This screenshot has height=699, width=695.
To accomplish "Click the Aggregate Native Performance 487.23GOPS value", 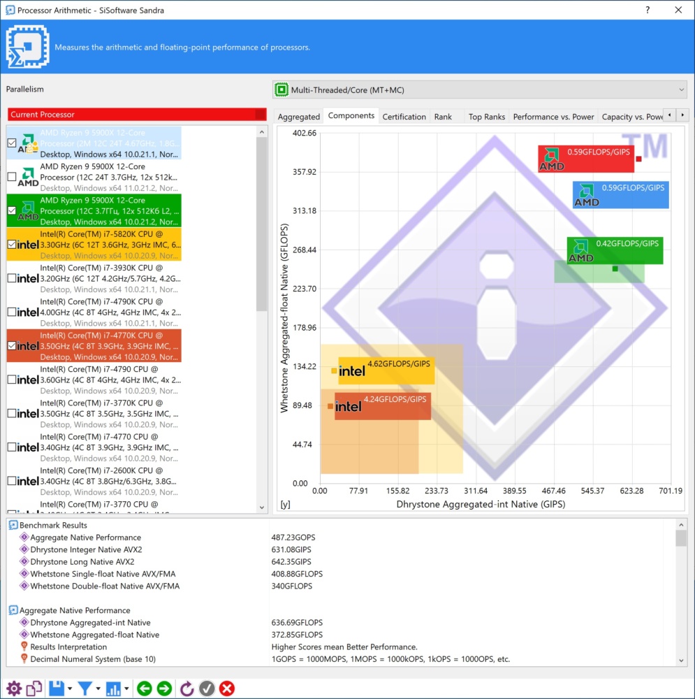I will [293, 537].
